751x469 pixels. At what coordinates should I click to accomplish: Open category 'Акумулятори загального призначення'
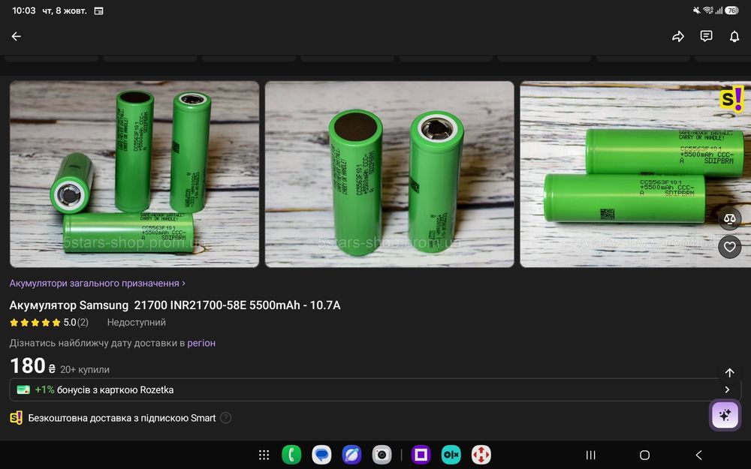[97, 284]
